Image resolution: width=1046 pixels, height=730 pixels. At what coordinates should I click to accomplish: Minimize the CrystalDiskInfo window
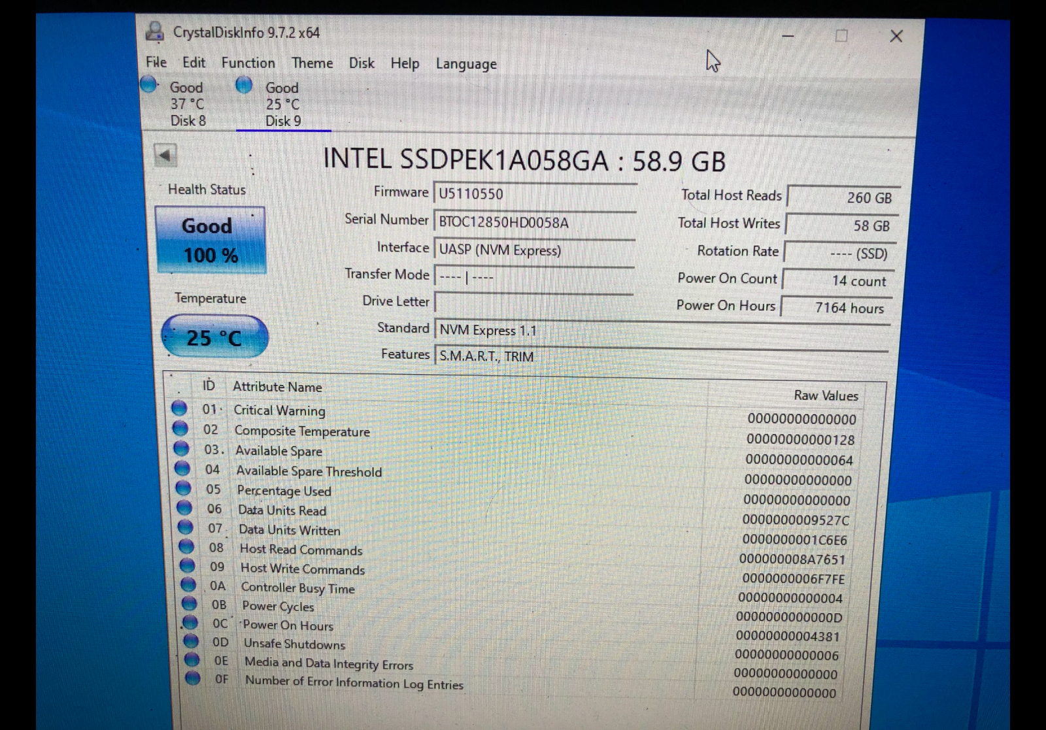788,36
